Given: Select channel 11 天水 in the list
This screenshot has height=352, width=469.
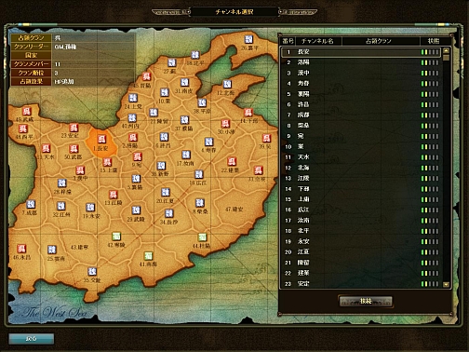Looking at the screenshot, I should pyautogui.click(x=362, y=157).
